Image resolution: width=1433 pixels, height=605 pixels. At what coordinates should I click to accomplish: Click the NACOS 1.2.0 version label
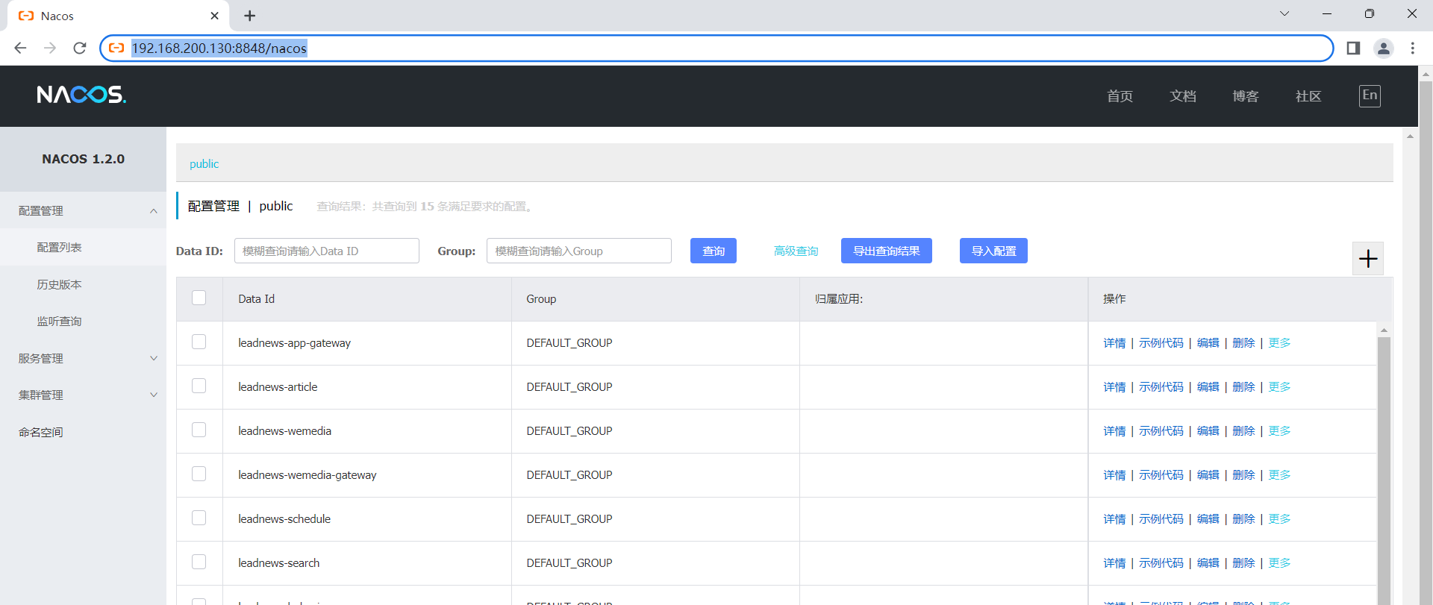(83, 159)
